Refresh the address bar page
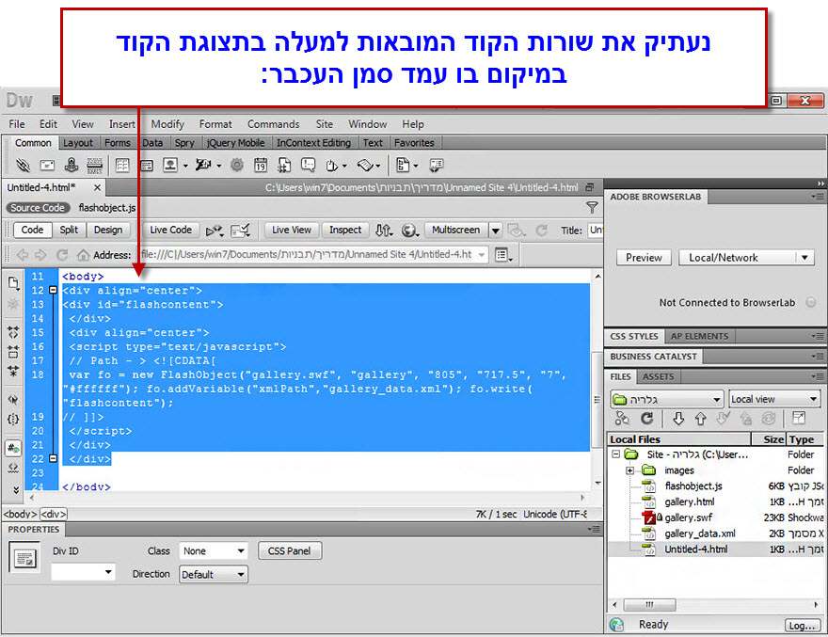 click(62, 255)
